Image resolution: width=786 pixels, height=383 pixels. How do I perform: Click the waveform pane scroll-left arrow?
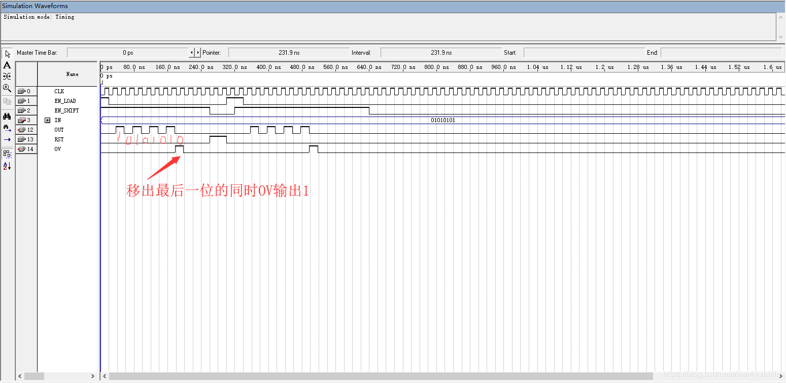pos(105,376)
